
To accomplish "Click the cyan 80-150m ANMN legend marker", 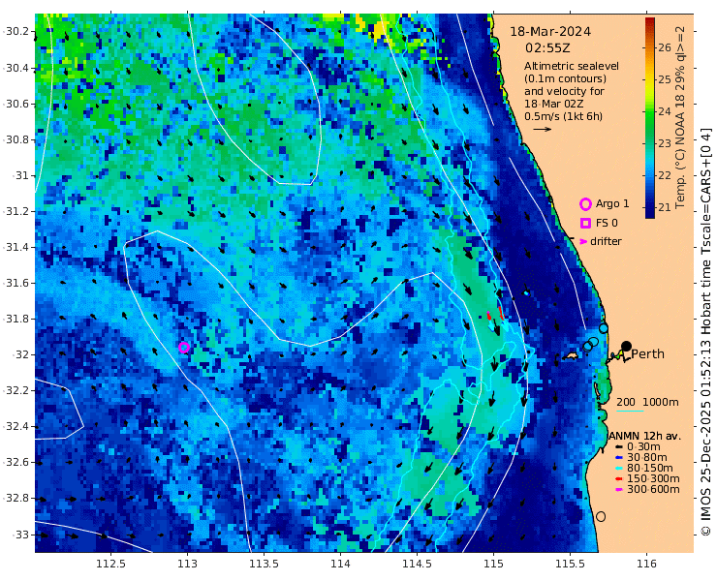I will pos(619,468).
